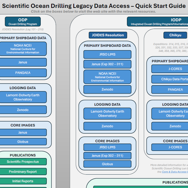Open PANGAEA in the ODP column
The width and height of the screenshot is (188, 188).
click(23, 73)
